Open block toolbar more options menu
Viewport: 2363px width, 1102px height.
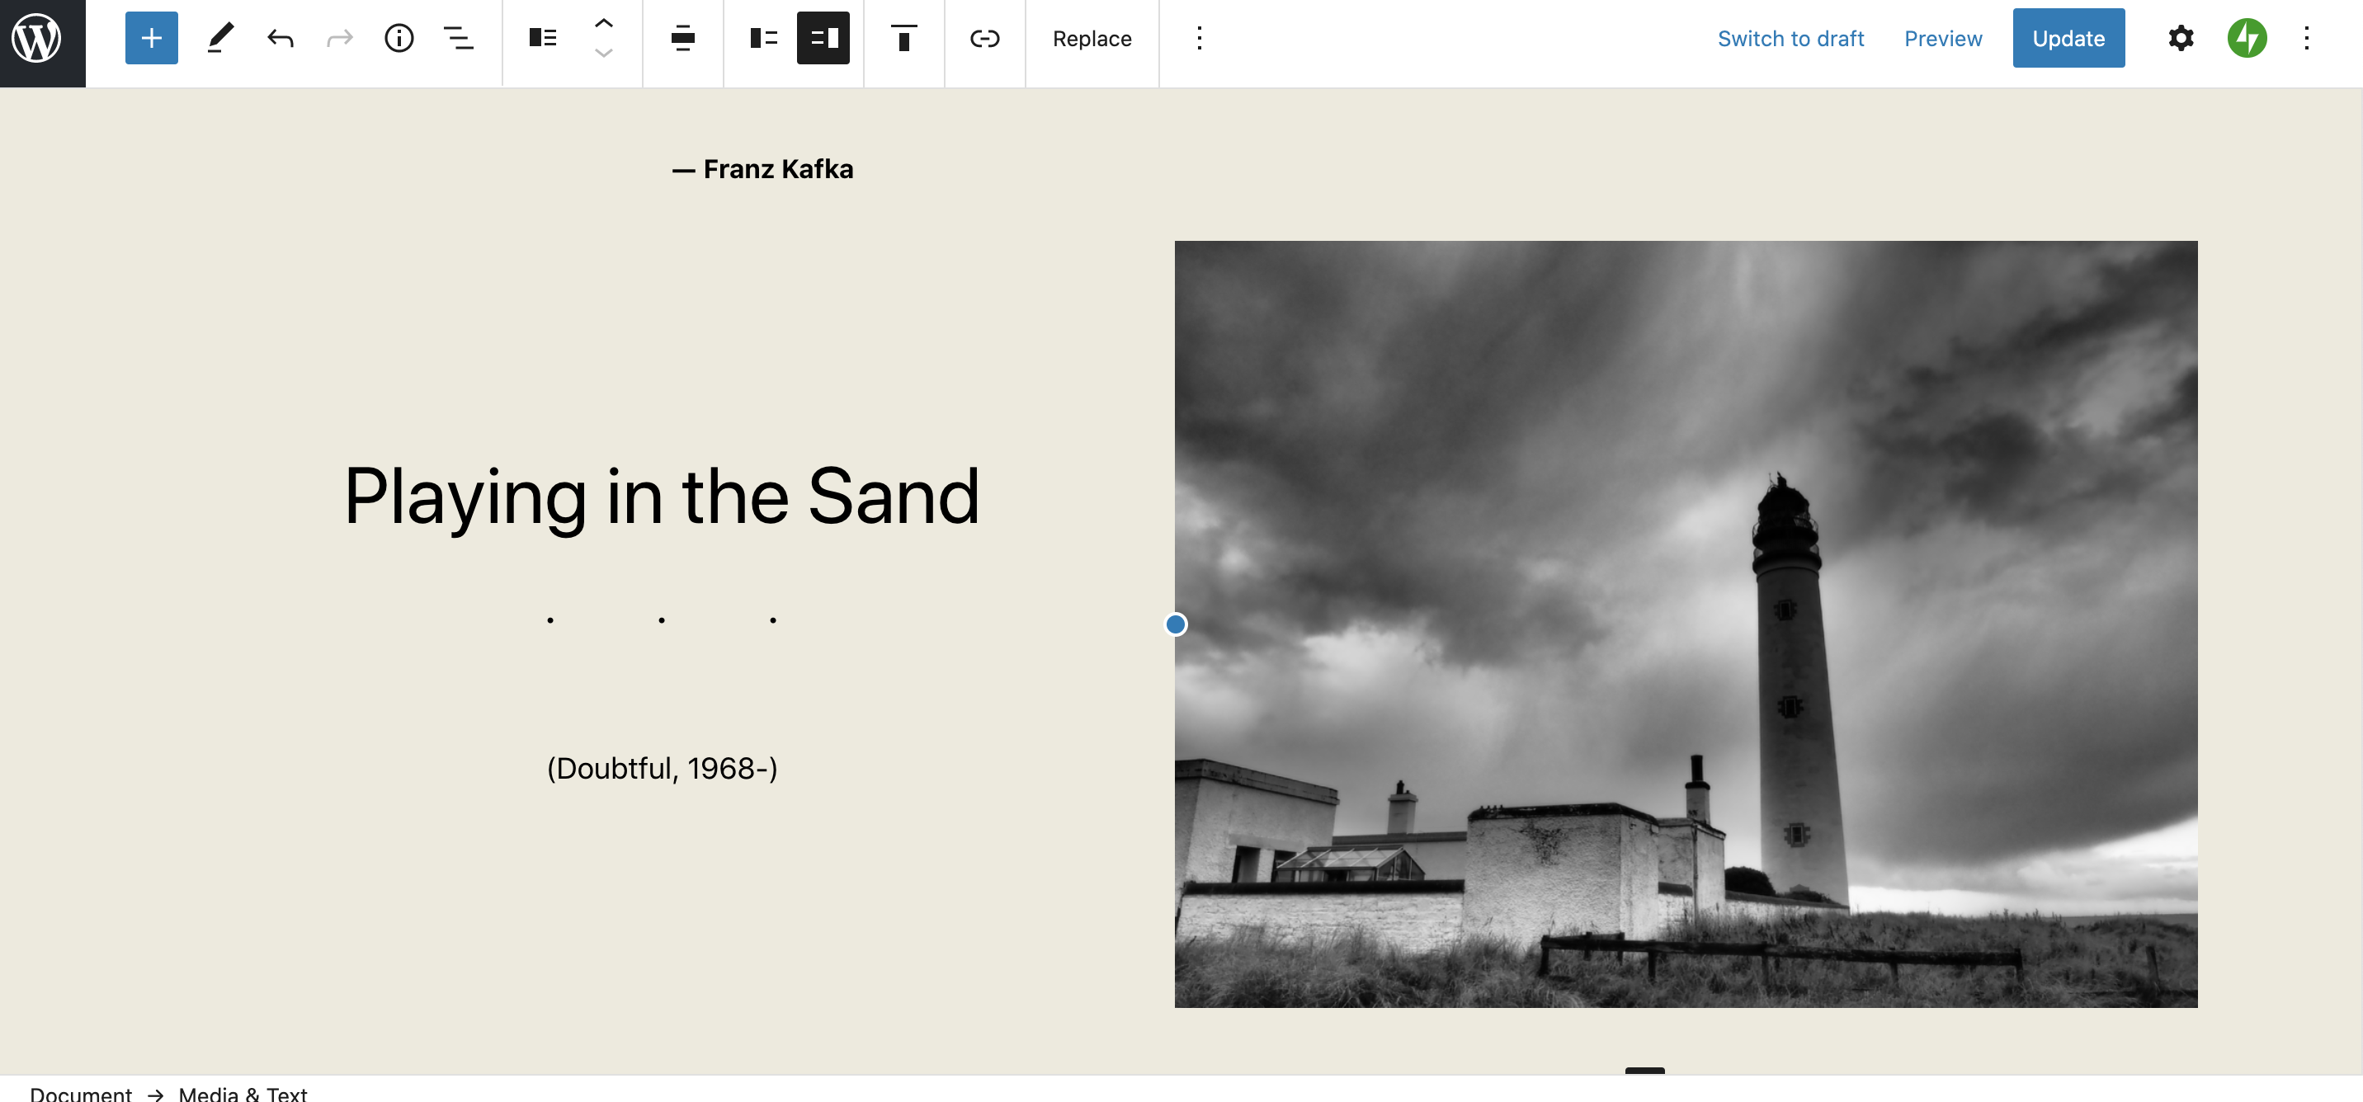1199,39
